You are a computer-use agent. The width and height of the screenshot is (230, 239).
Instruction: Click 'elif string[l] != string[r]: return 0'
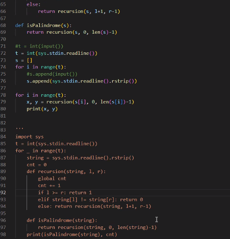pyautogui.click(x=90, y=200)
